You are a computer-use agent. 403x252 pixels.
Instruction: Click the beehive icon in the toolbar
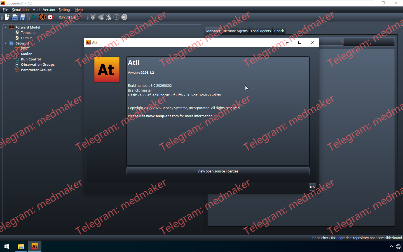coord(93,17)
